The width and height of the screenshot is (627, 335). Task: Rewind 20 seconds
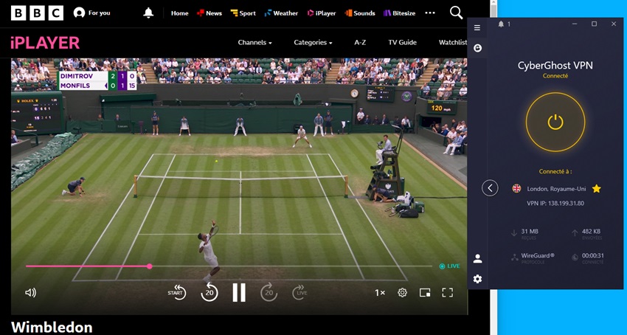209,293
